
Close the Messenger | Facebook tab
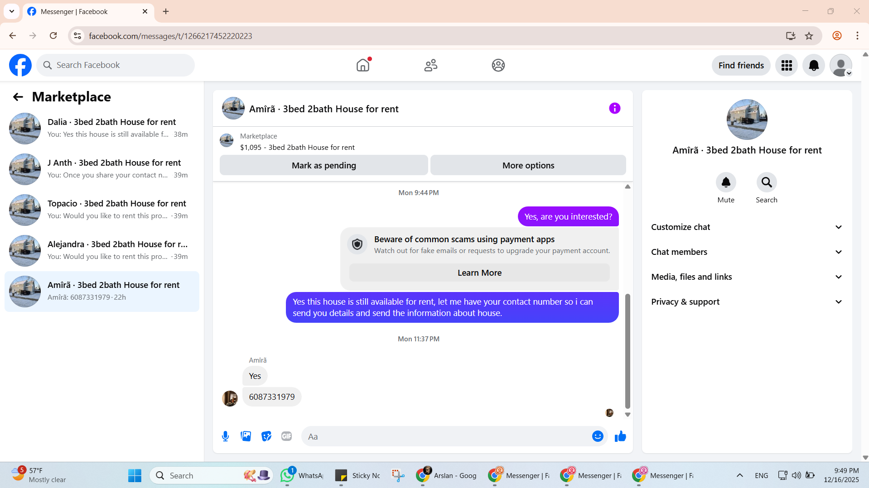(x=145, y=11)
